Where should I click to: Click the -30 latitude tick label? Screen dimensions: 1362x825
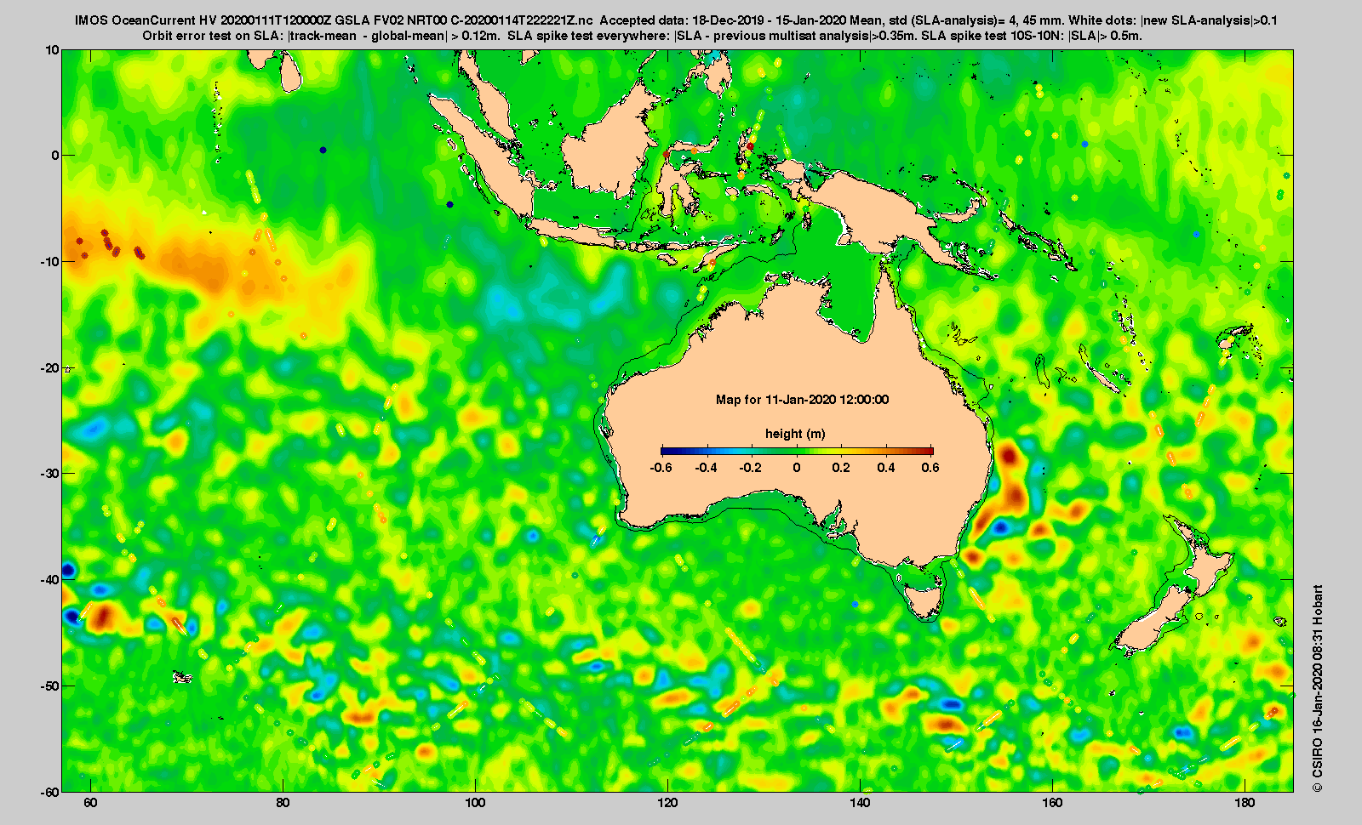coord(50,474)
